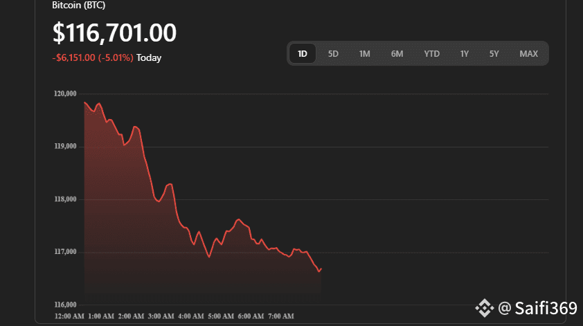The height and width of the screenshot is (326, 583).
Task: Select the YTD range tab
Action: (x=431, y=54)
